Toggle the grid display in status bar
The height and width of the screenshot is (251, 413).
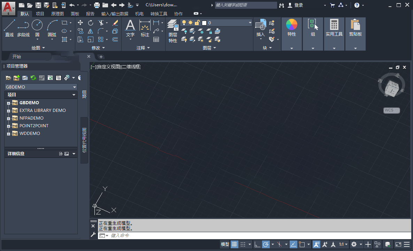[234, 244]
